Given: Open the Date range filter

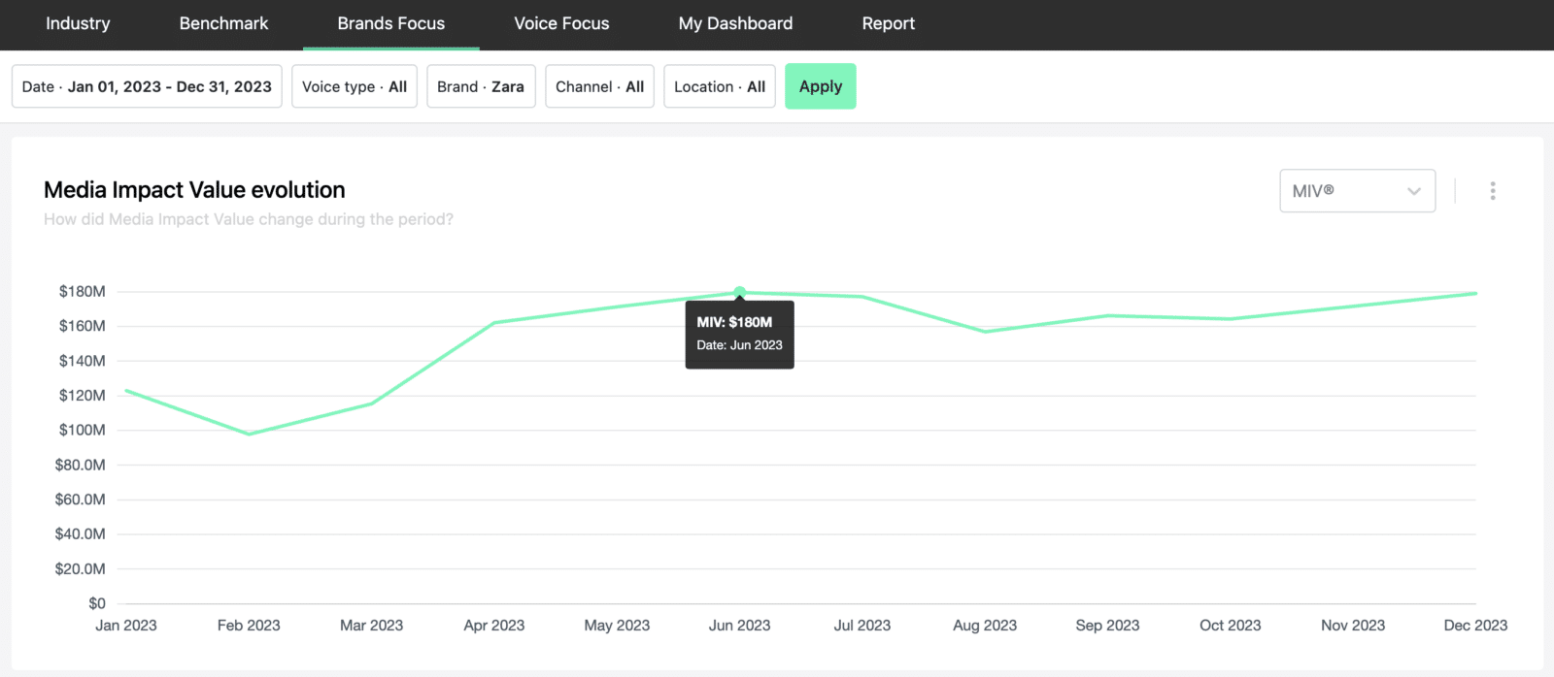Looking at the screenshot, I should pos(147,86).
